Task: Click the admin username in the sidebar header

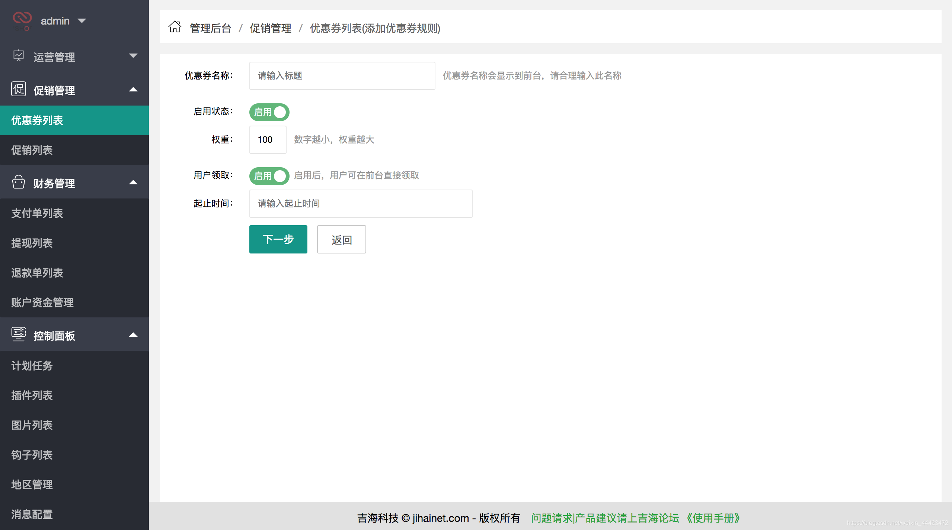Action: 55,20
